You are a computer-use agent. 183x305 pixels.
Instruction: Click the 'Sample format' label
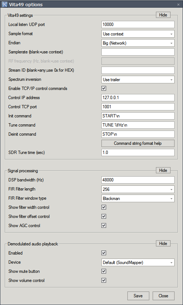pos(20,34)
